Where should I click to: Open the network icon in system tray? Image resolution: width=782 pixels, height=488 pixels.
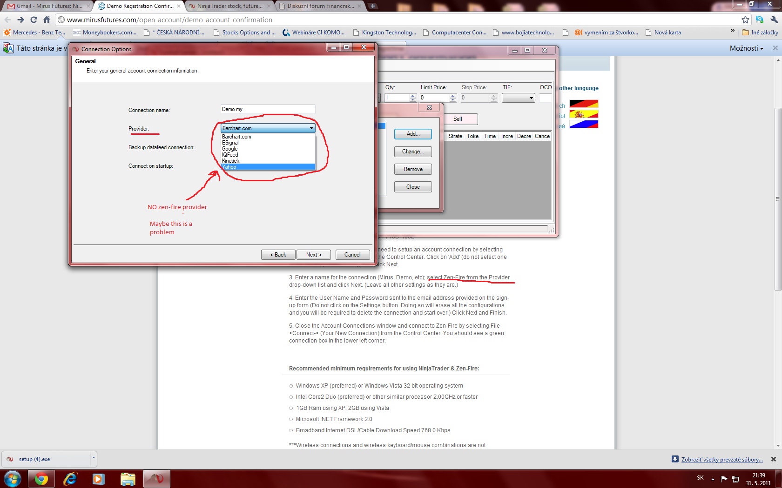pyautogui.click(x=735, y=479)
